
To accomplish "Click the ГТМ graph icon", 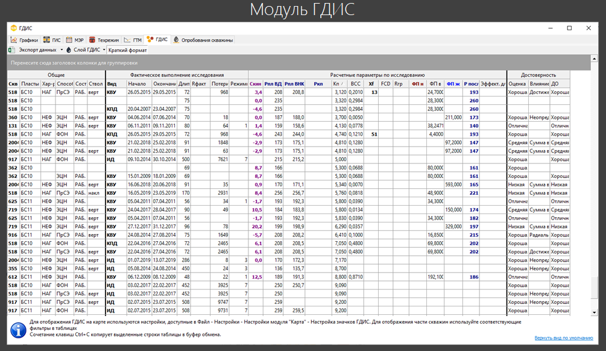I will tap(127, 40).
